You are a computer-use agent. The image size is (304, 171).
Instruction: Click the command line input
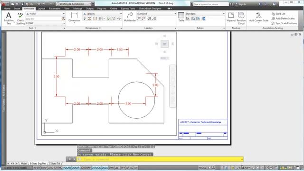point(160,159)
